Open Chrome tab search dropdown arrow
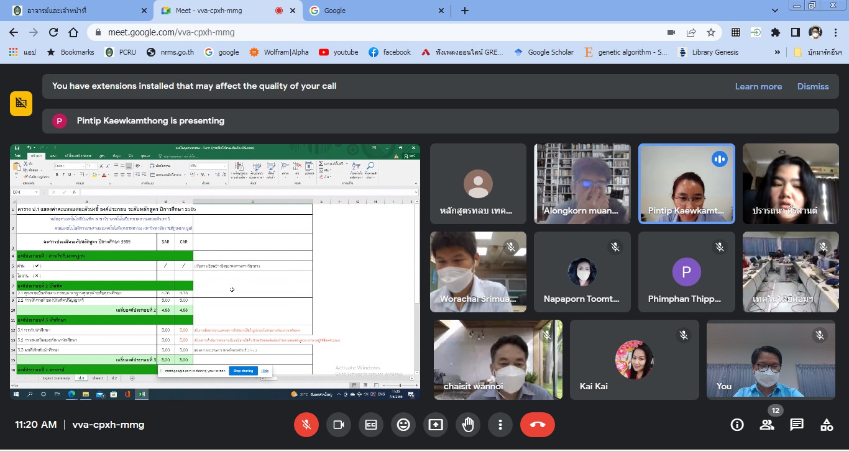 click(774, 11)
